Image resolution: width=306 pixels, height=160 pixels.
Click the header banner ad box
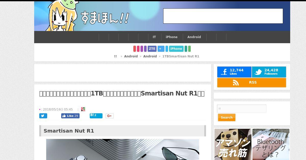click(223, 16)
